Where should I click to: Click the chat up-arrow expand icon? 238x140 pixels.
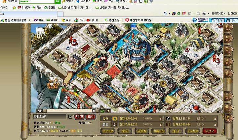pos(108,111)
